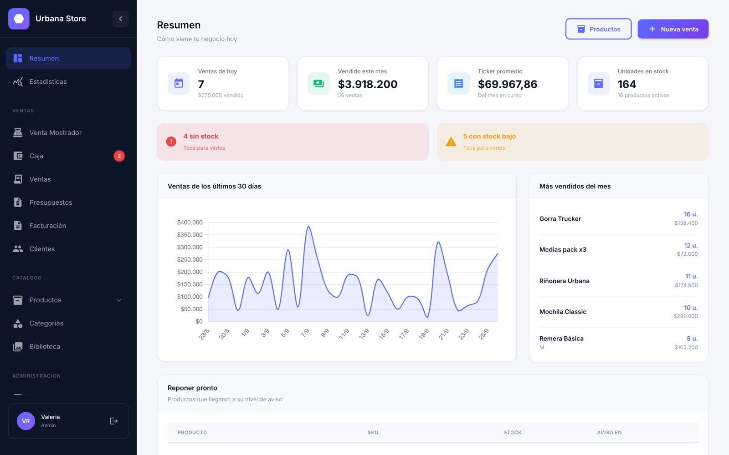Select Riñonera Urbana in top sellers

point(618,281)
